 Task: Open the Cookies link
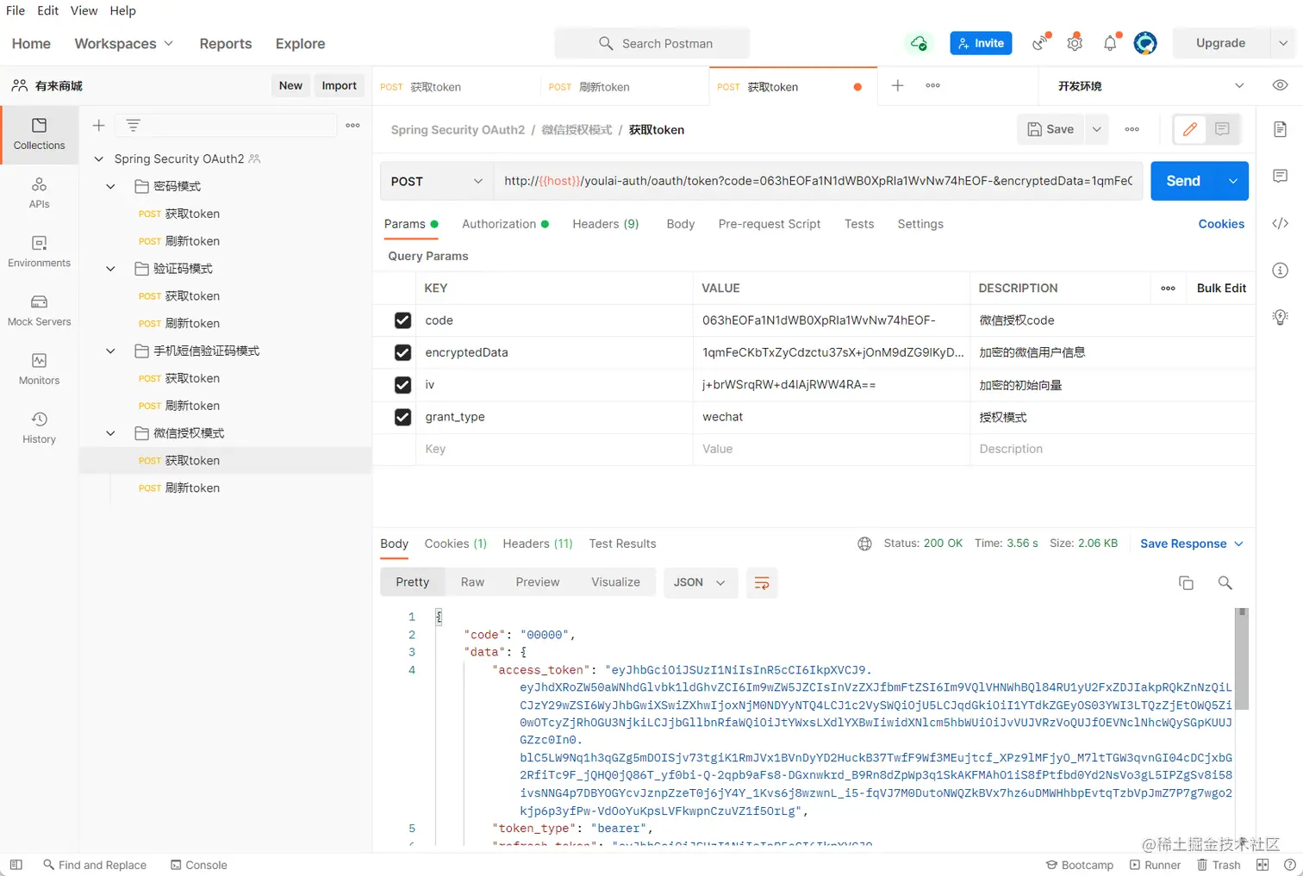click(1221, 224)
